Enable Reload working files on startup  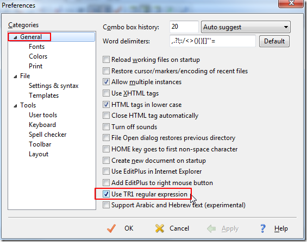106,60
